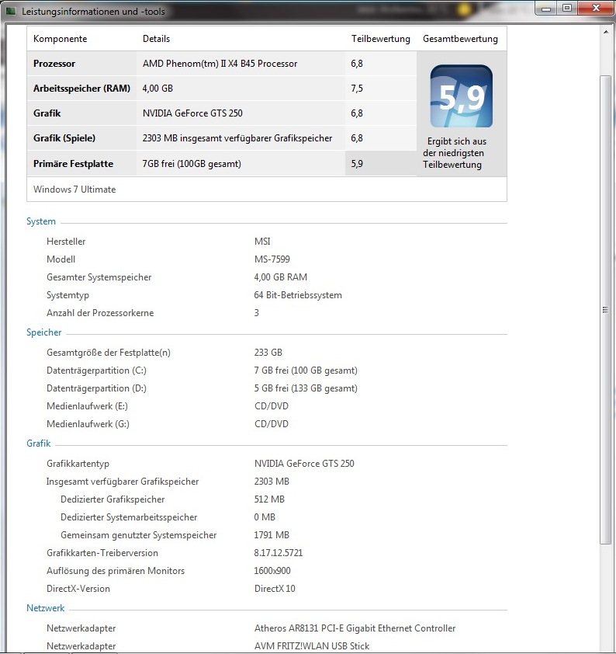Click the 4,00 GB RAM system memory value
This screenshot has width=616, height=654.
point(280,277)
